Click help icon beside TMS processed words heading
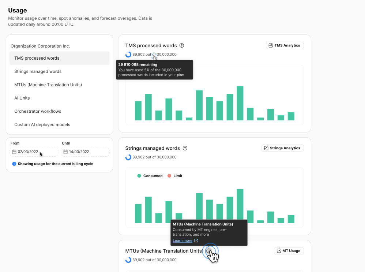The image size is (365, 272). 182,46
